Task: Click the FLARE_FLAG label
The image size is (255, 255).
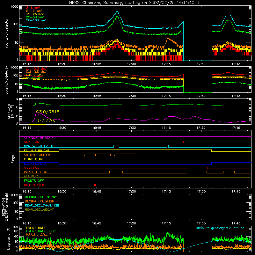Action: (33, 159)
